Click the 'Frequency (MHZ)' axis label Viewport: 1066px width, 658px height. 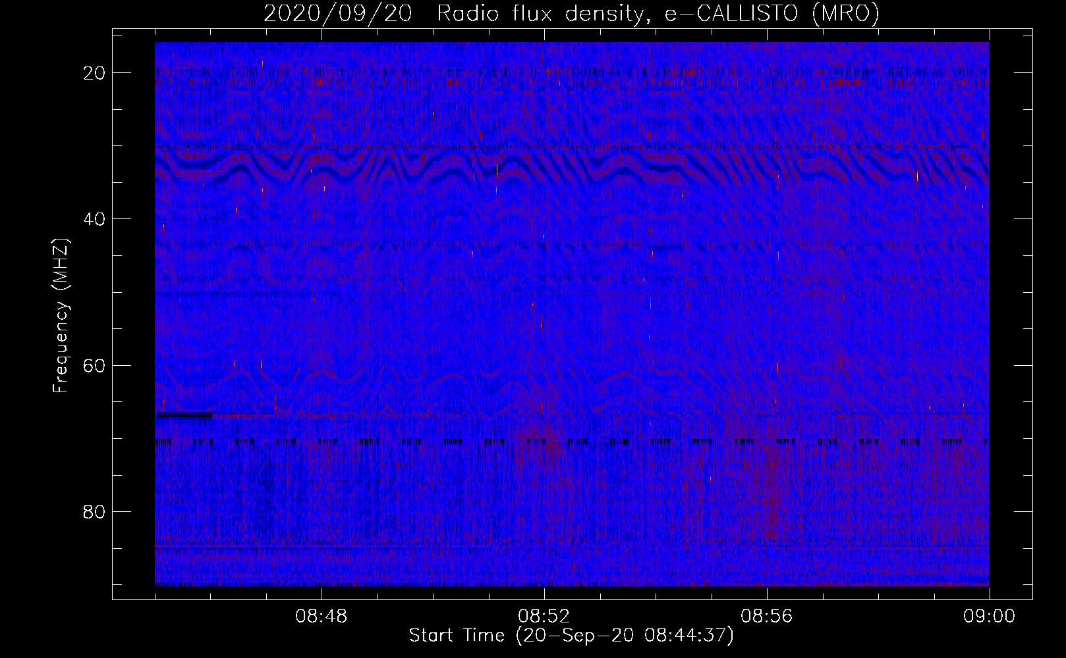point(61,315)
